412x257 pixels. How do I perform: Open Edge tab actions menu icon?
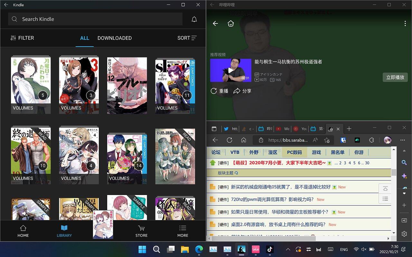[x=214, y=129]
